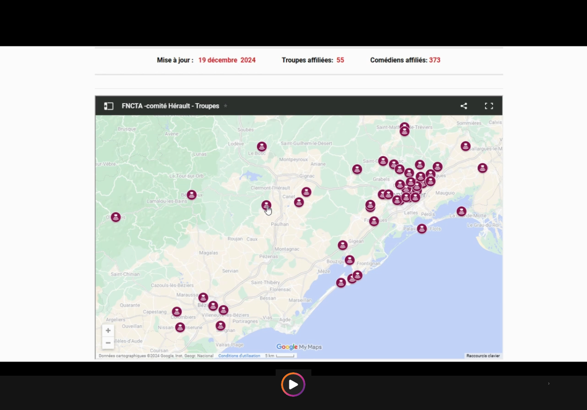The image size is (587, 410).
Task: Zoom in with the plus button
Action: [108, 331]
